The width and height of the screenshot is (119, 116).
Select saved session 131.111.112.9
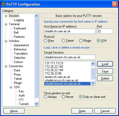point(67,63)
